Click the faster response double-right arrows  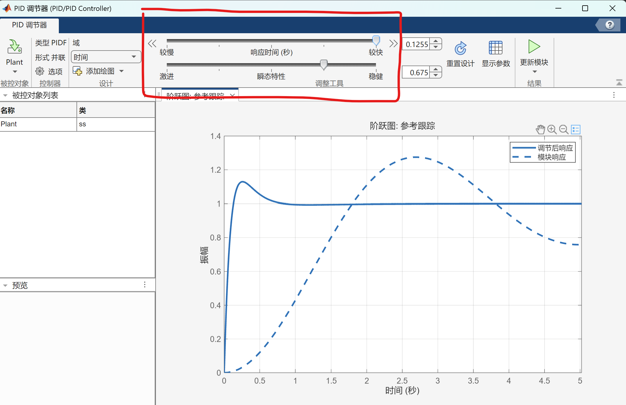(393, 43)
